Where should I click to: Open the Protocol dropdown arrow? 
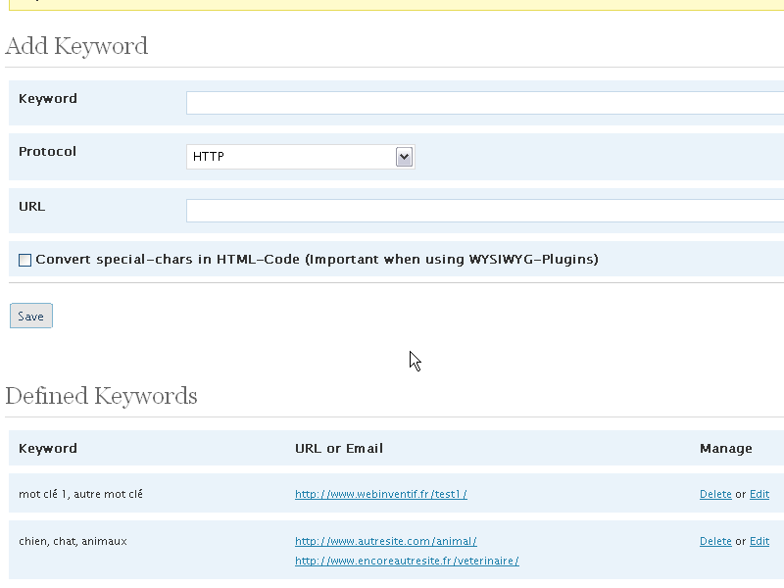pyautogui.click(x=404, y=157)
